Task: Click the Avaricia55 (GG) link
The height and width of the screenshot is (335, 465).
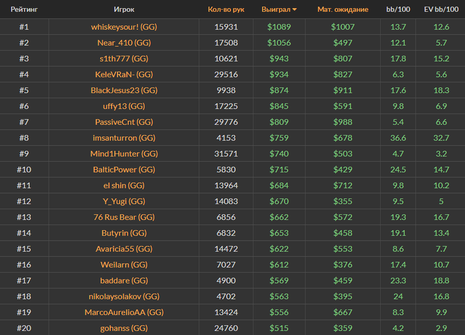Action: click(124, 249)
